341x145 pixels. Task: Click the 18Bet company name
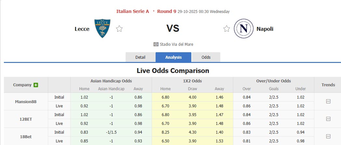tap(26, 137)
